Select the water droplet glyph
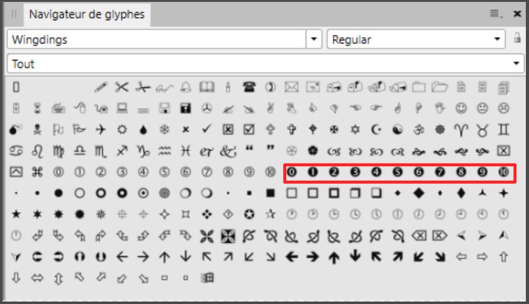This screenshot has width=529, height=304. coord(143,130)
